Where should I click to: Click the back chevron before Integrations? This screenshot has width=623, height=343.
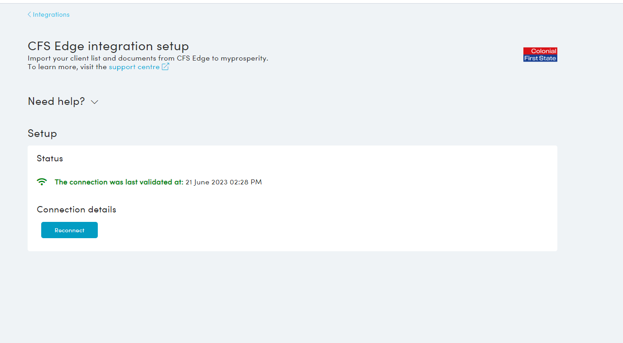[x=29, y=14]
